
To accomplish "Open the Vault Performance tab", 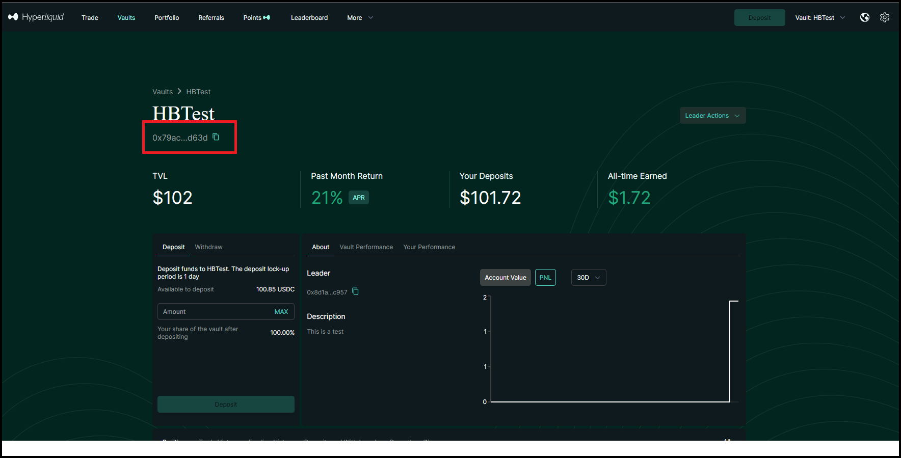I will [366, 247].
